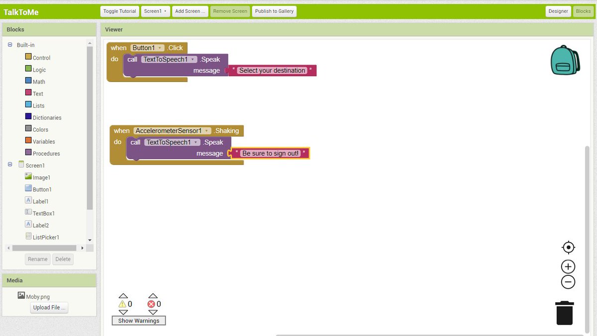Click Toggle Tutorial button
Image resolution: width=597 pixels, height=336 pixels.
pos(119,11)
